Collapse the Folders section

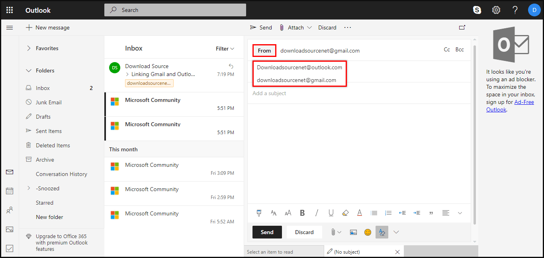(29, 70)
